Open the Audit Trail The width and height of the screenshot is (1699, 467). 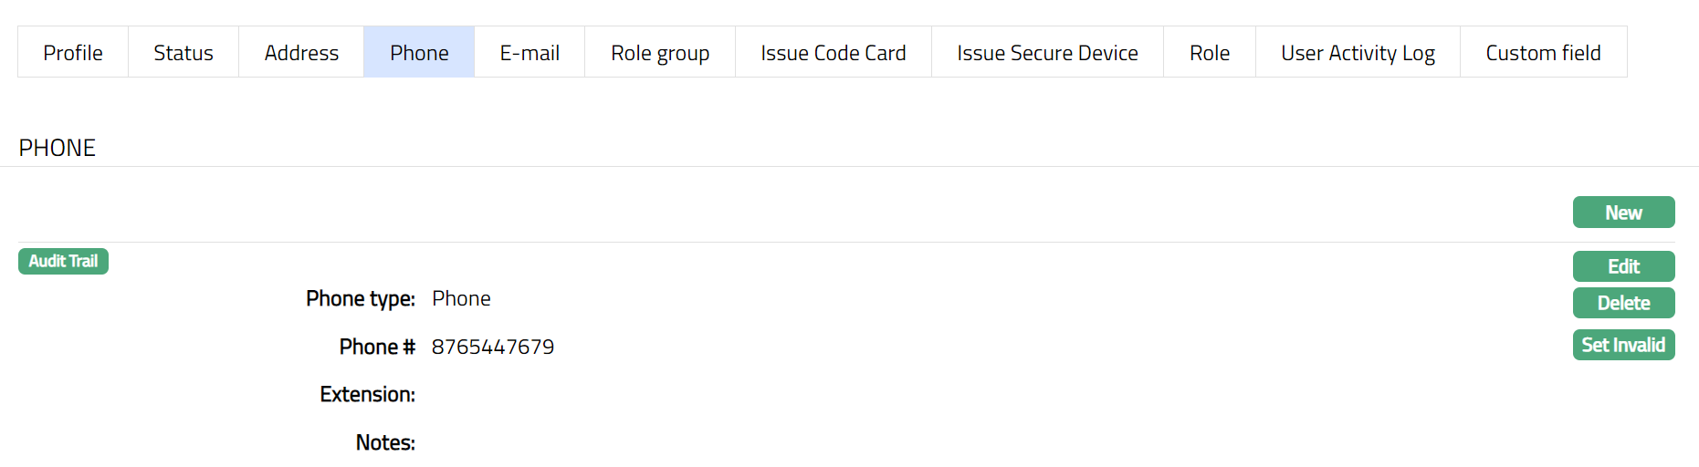click(63, 262)
